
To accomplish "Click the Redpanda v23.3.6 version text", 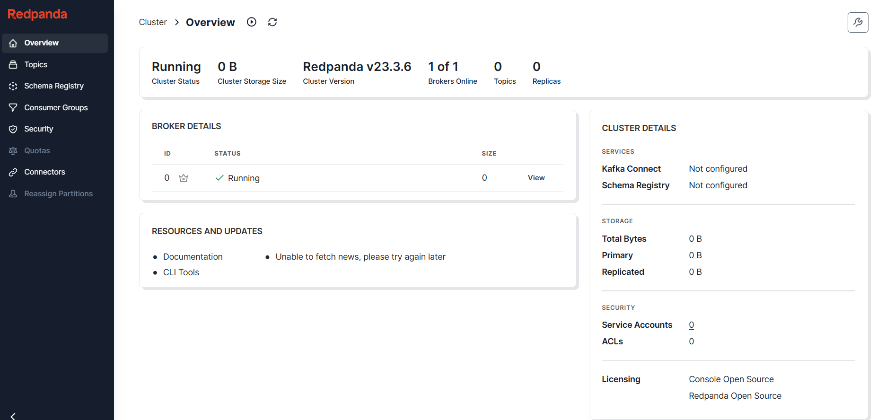I will pyautogui.click(x=357, y=67).
